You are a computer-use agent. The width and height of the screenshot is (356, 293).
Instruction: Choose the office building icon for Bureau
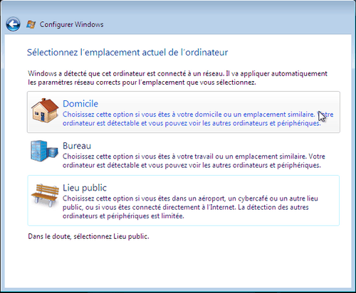(x=44, y=151)
